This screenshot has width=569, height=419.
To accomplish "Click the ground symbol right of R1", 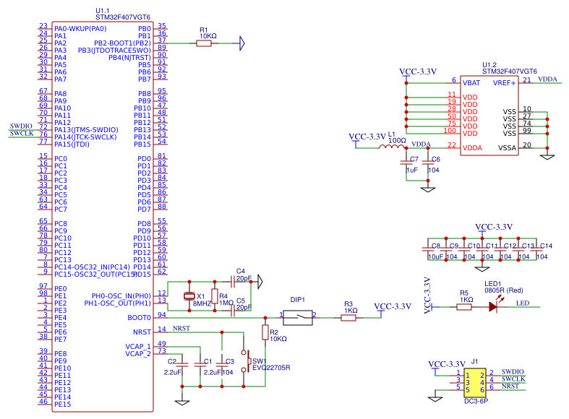I will pos(241,43).
